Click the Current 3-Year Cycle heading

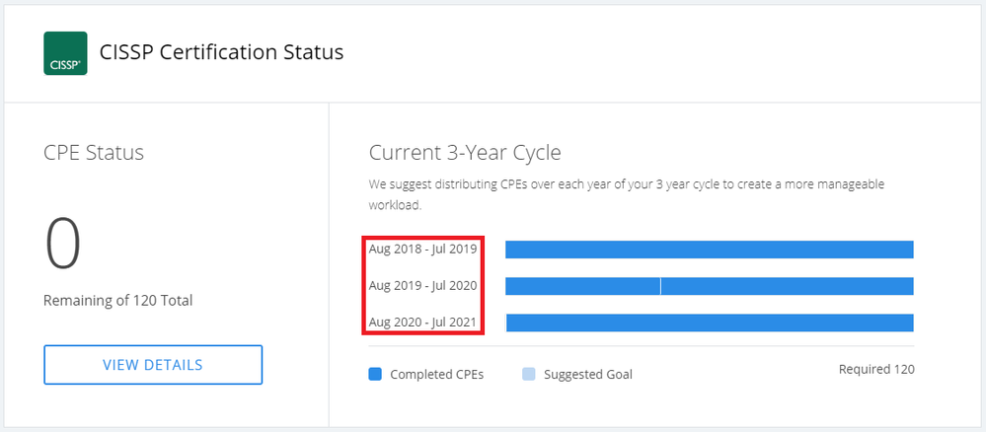tap(465, 153)
